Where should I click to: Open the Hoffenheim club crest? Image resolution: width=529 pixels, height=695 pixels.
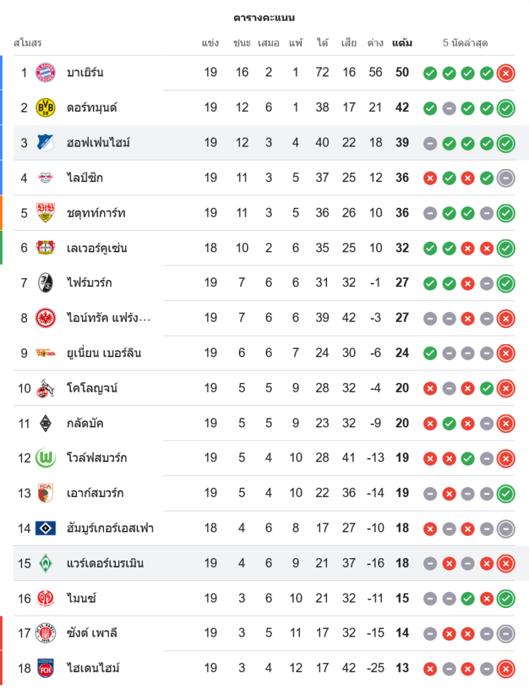[x=45, y=142]
